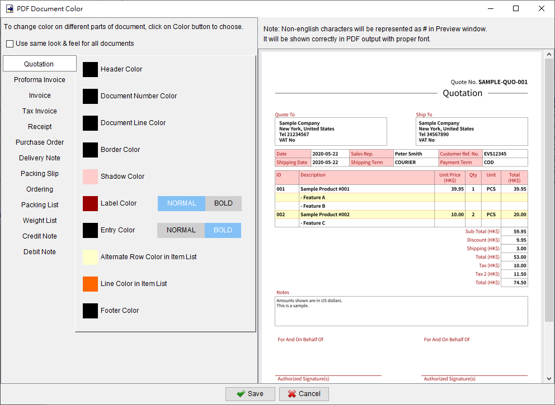This screenshot has height=405, width=555.
Task: Select the Debit Note tab
Action: coord(39,251)
